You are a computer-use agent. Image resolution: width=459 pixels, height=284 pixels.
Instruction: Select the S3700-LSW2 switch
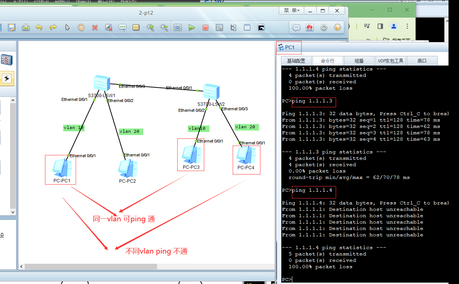[211, 92]
